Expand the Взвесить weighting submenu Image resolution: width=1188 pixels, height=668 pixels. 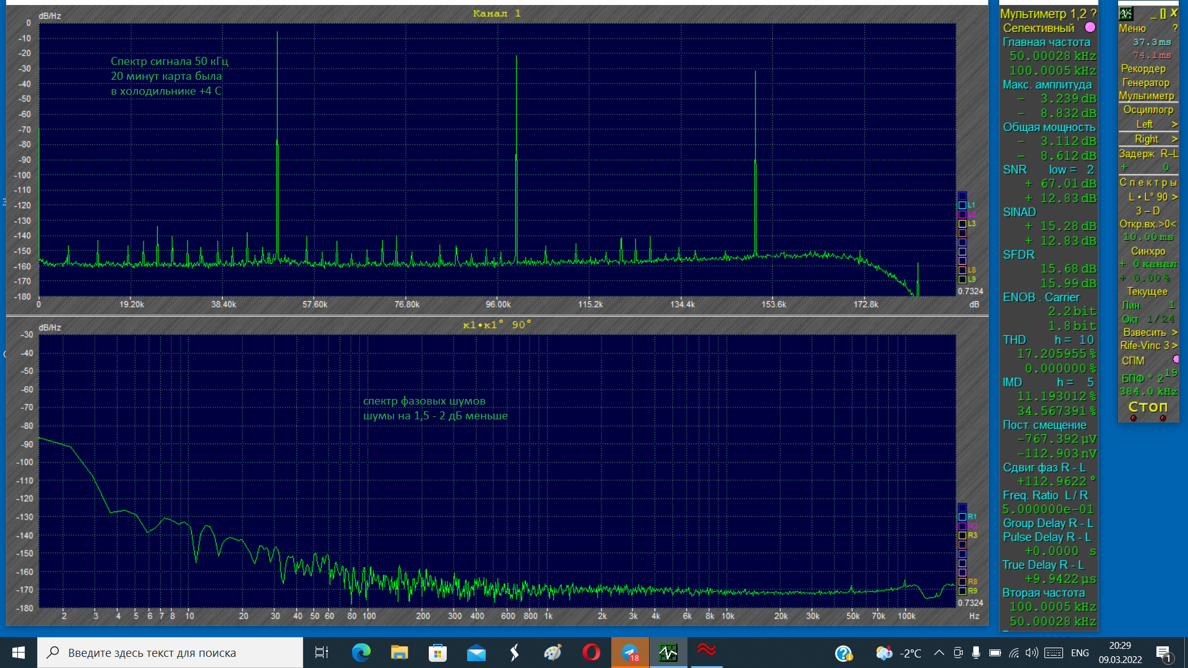tap(1174, 332)
